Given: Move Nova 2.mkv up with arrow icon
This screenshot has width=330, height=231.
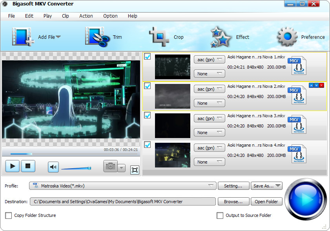Looking at the screenshot, I should coord(311,85).
